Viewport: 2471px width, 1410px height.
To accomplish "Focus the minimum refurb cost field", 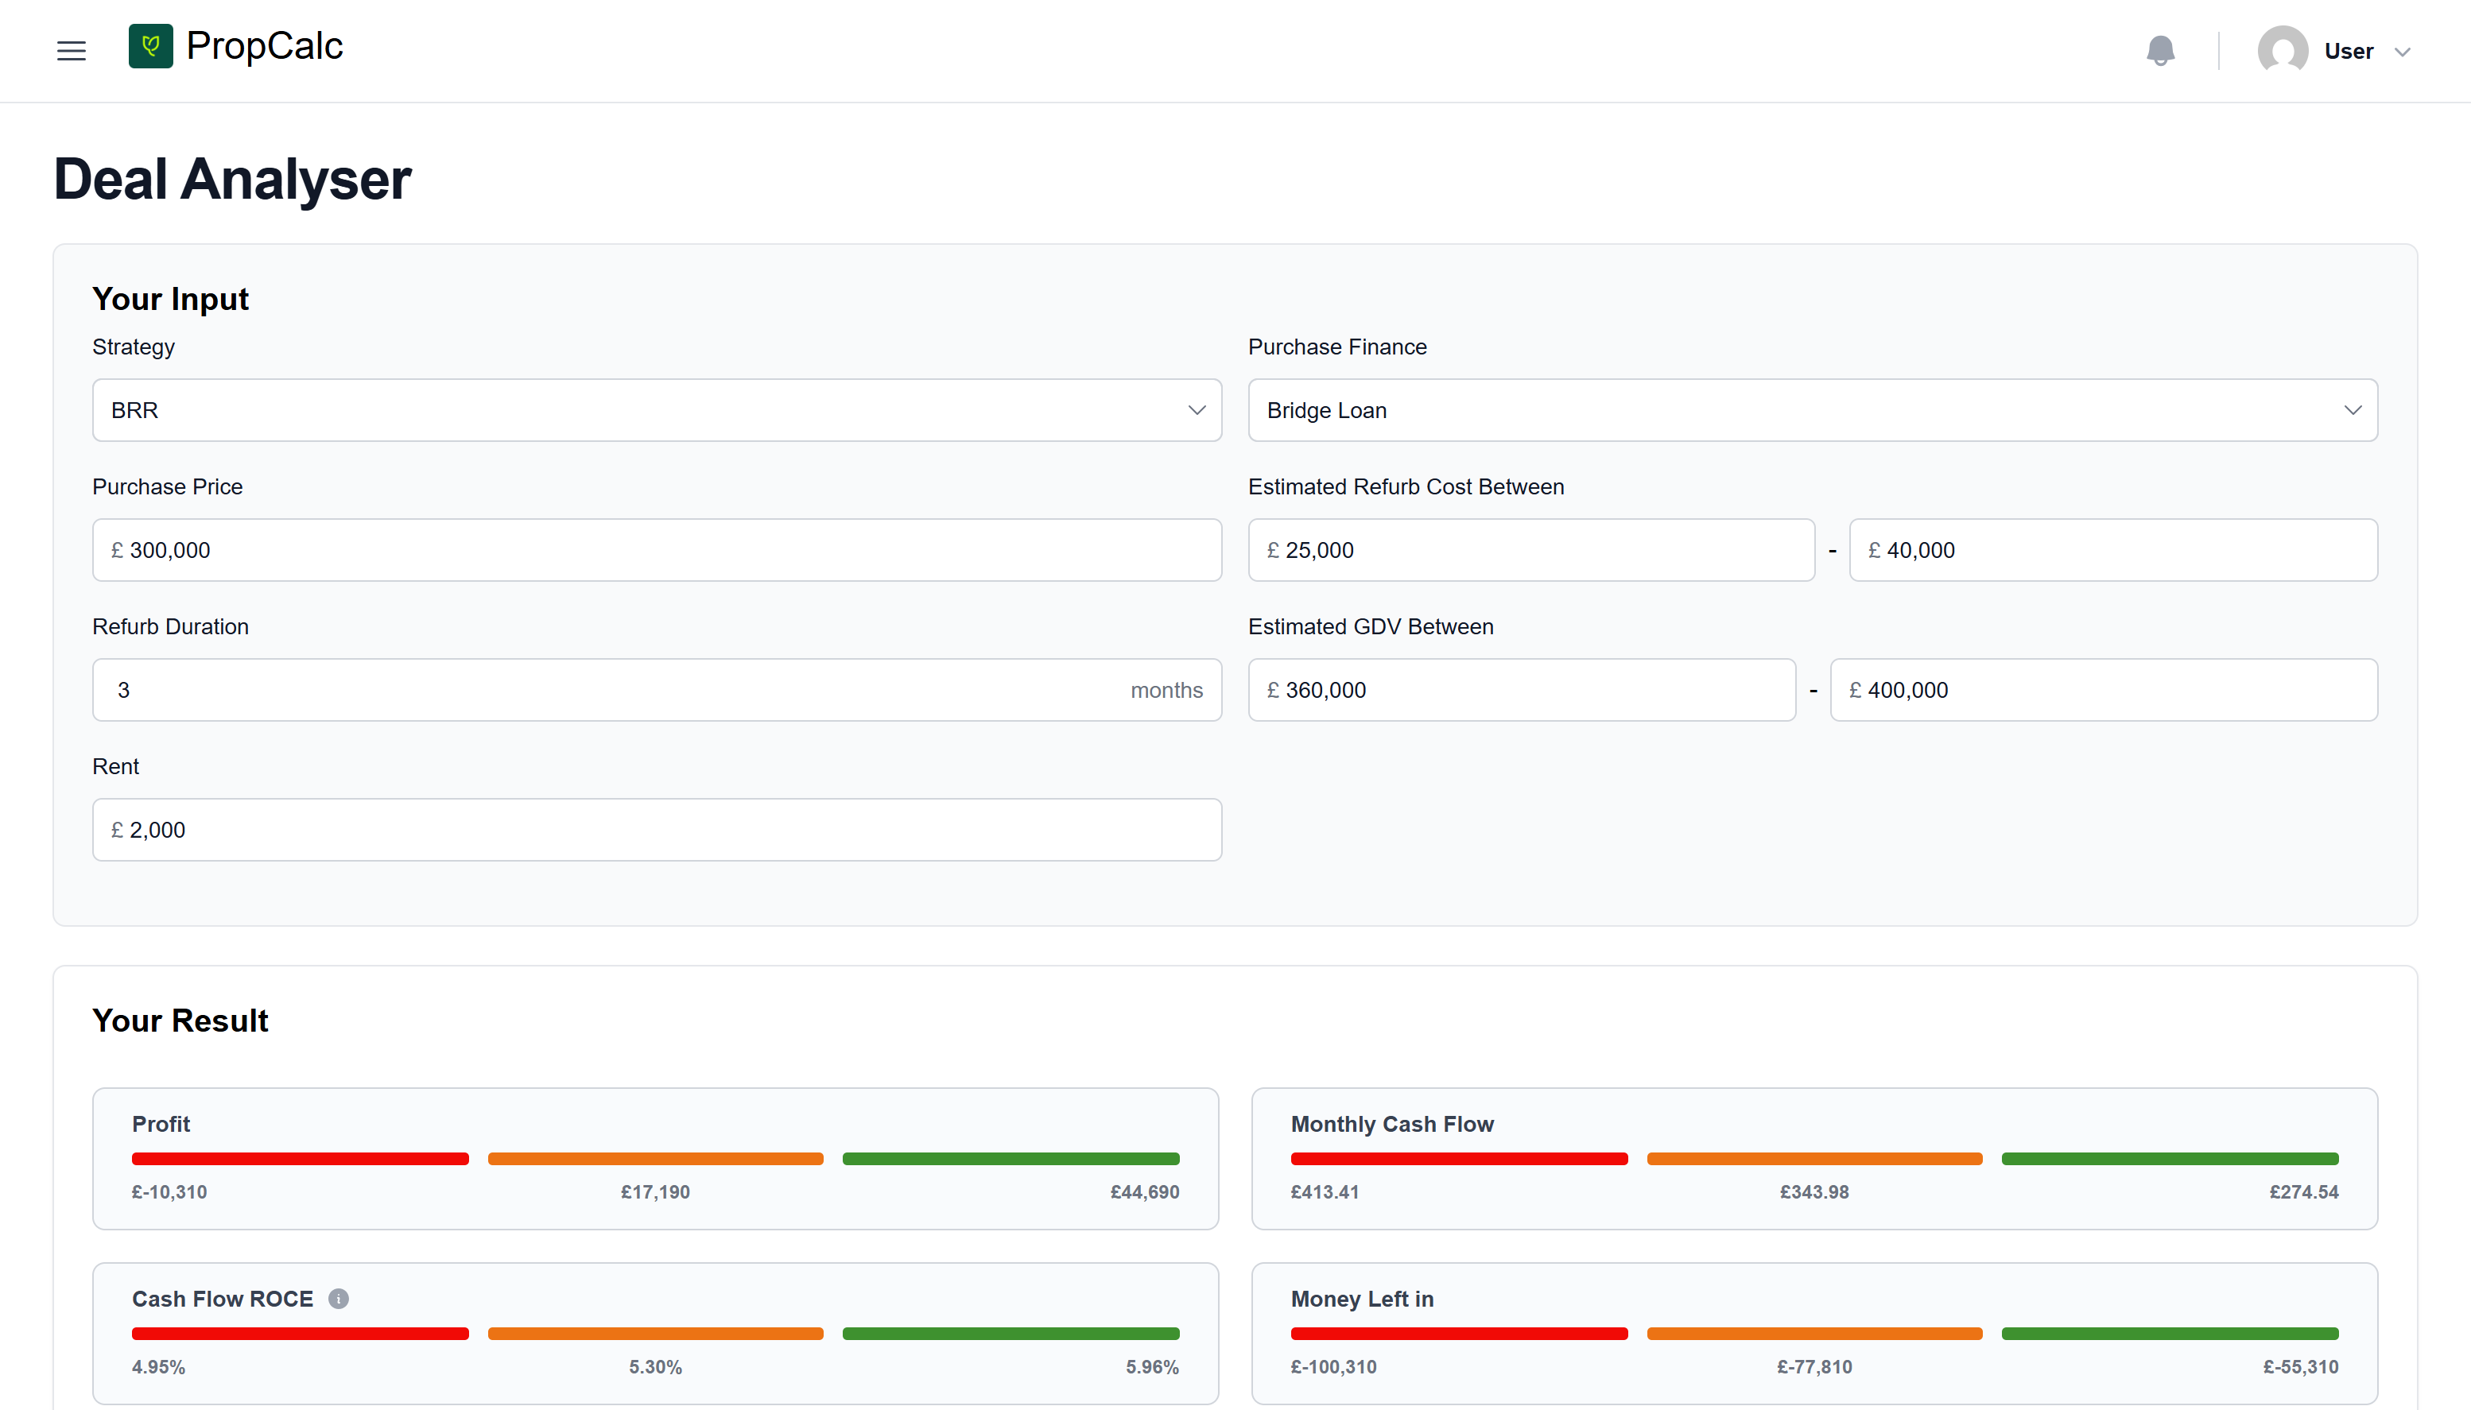I will point(1530,550).
